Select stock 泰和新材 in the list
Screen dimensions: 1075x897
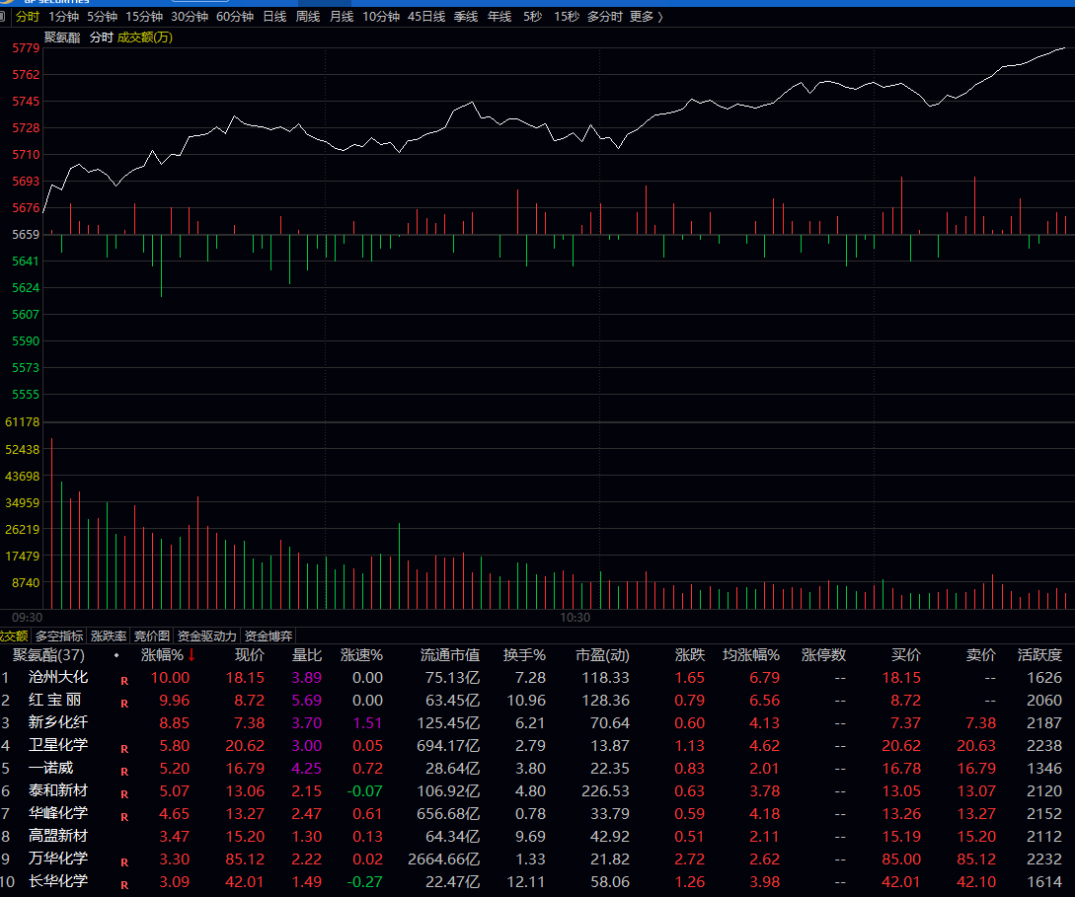pyautogui.click(x=58, y=790)
